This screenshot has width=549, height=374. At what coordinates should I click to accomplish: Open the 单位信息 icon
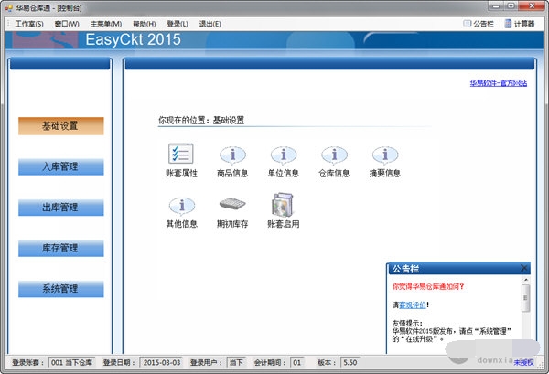click(x=284, y=156)
